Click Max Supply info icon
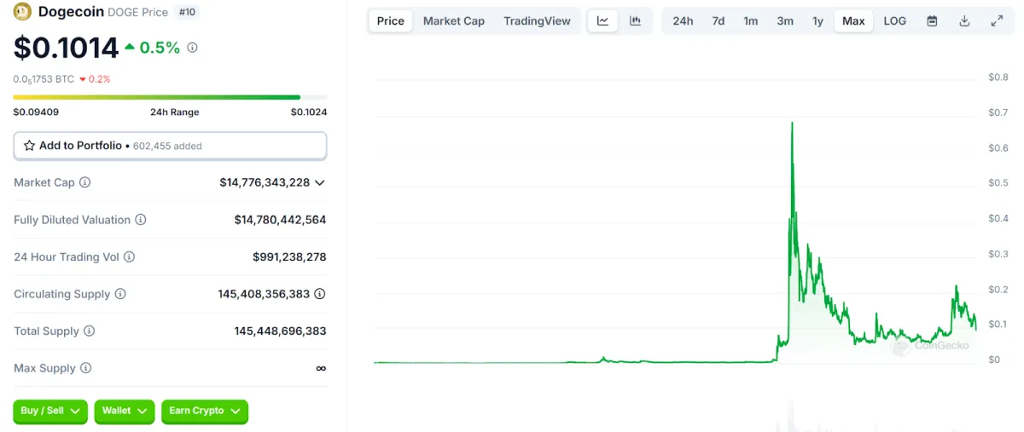The image size is (1024, 432). [x=85, y=368]
